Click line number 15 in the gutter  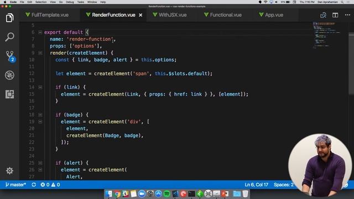click(x=32, y=94)
